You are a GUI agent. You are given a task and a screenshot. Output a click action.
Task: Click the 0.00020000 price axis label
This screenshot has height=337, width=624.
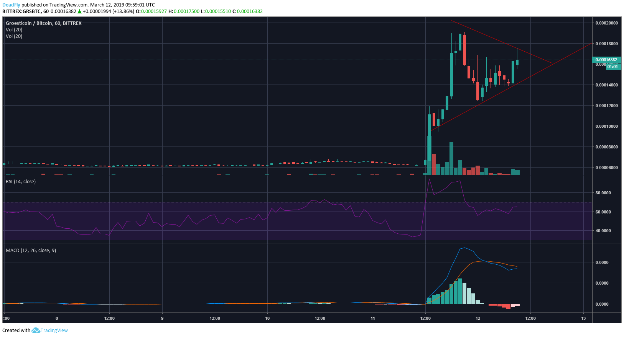(606, 23)
